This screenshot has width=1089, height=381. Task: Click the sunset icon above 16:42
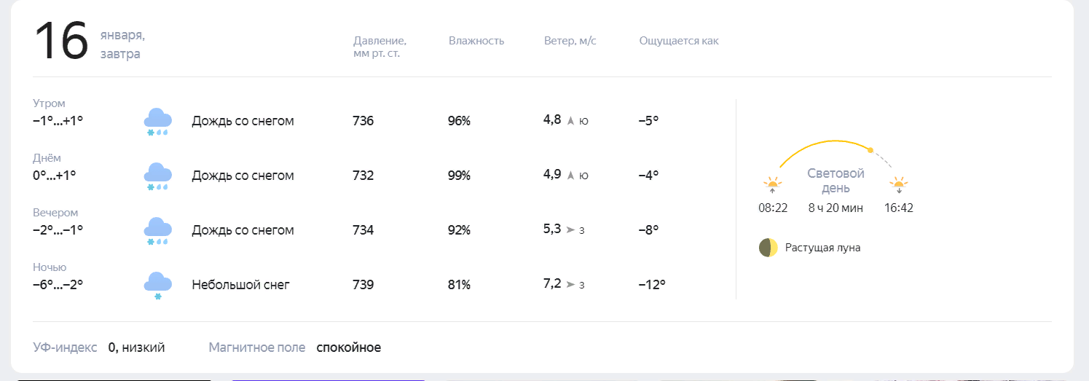pos(899,184)
